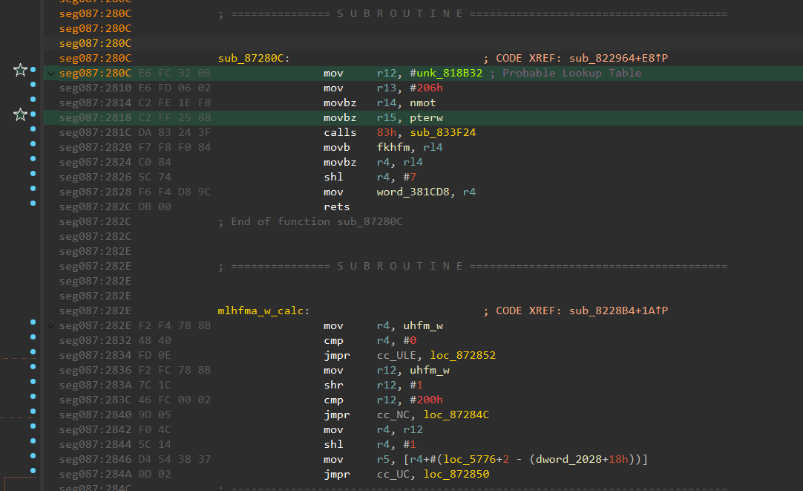This screenshot has width=803, height=491.
Task: Select uhfm_w operand at seg087:2836
Action: (430, 370)
